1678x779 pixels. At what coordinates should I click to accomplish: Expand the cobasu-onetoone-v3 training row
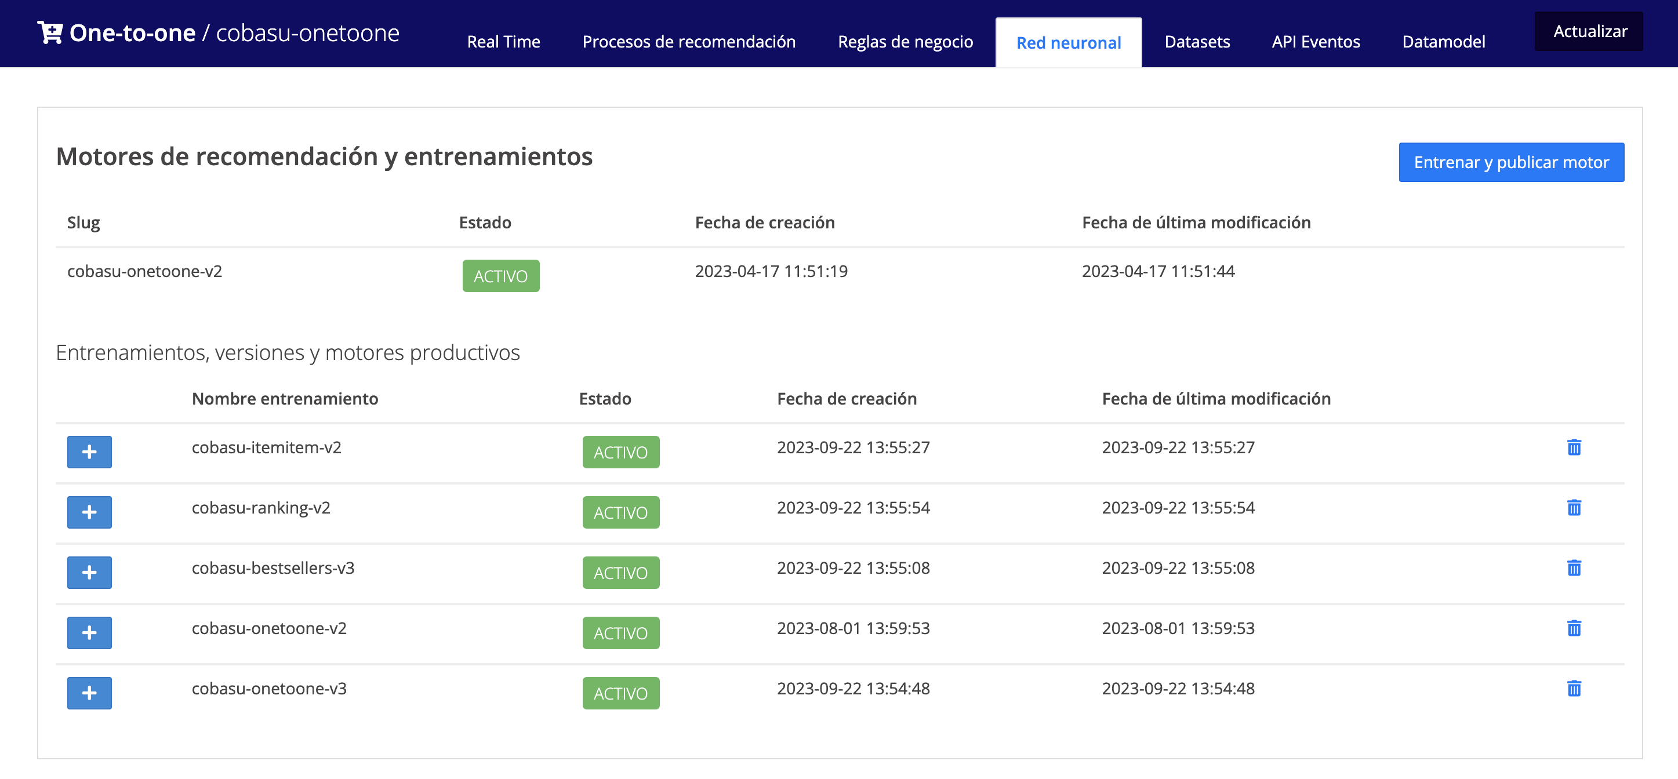tap(89, 693)
